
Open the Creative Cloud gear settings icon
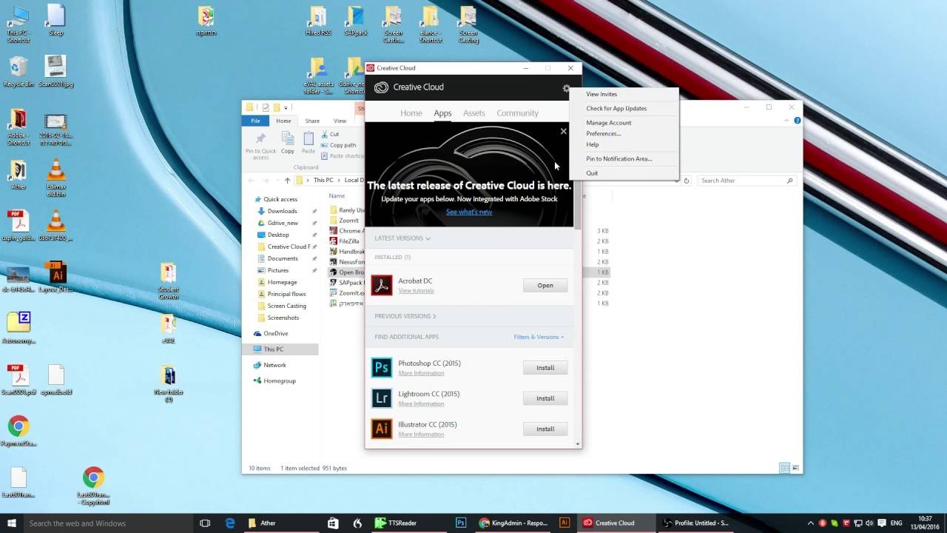point(566,88)
